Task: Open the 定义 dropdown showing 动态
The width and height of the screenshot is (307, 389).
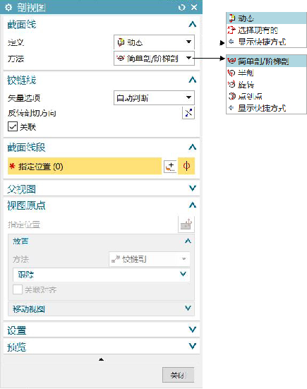Action: (154, 42)
